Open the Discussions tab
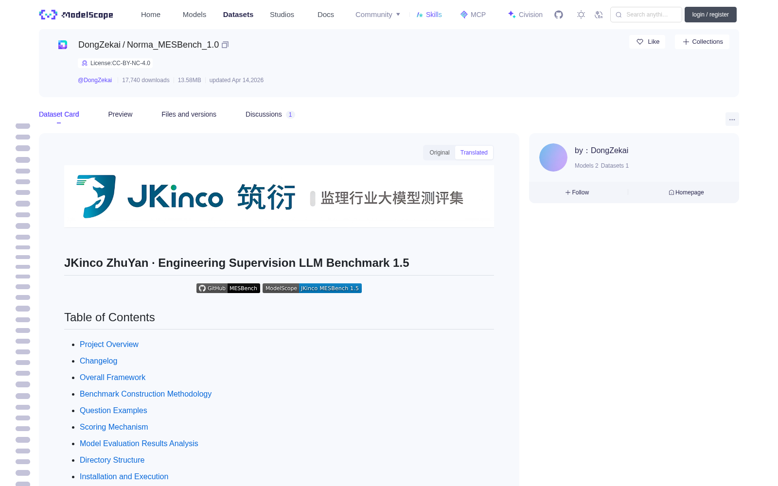This screenshot has width=778, height=486. point(270,114)
